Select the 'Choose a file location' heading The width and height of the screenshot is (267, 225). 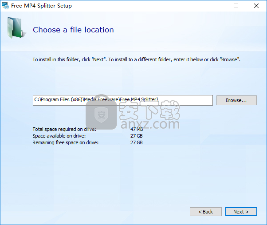73,30
